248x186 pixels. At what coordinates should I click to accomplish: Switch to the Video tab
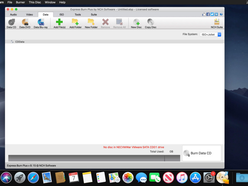(29, 15)
